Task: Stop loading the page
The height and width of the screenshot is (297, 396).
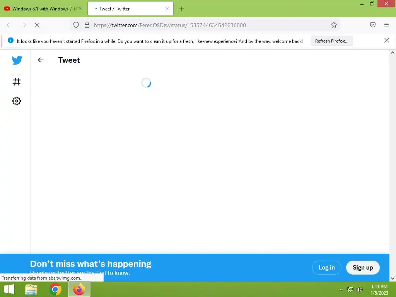Action: click(x=37, y=25)
